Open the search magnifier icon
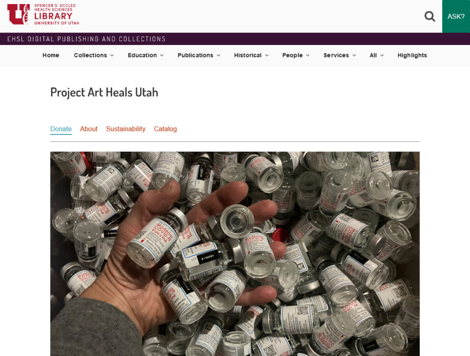Viewport: 470px width, 356px height. [430, 16]
